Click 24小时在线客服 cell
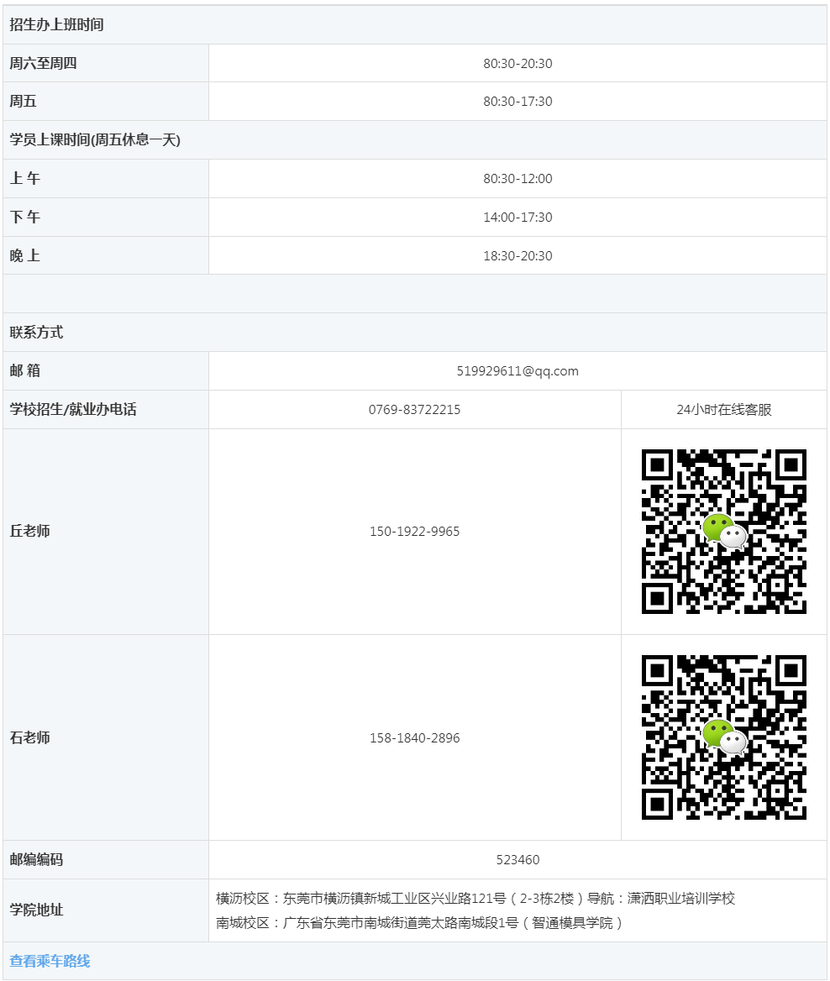The height and width of the screenshot is (981, 830). point(723,410)
